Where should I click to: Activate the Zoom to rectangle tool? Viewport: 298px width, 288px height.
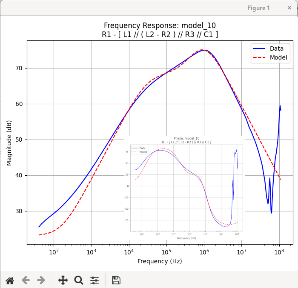point(79,280)
